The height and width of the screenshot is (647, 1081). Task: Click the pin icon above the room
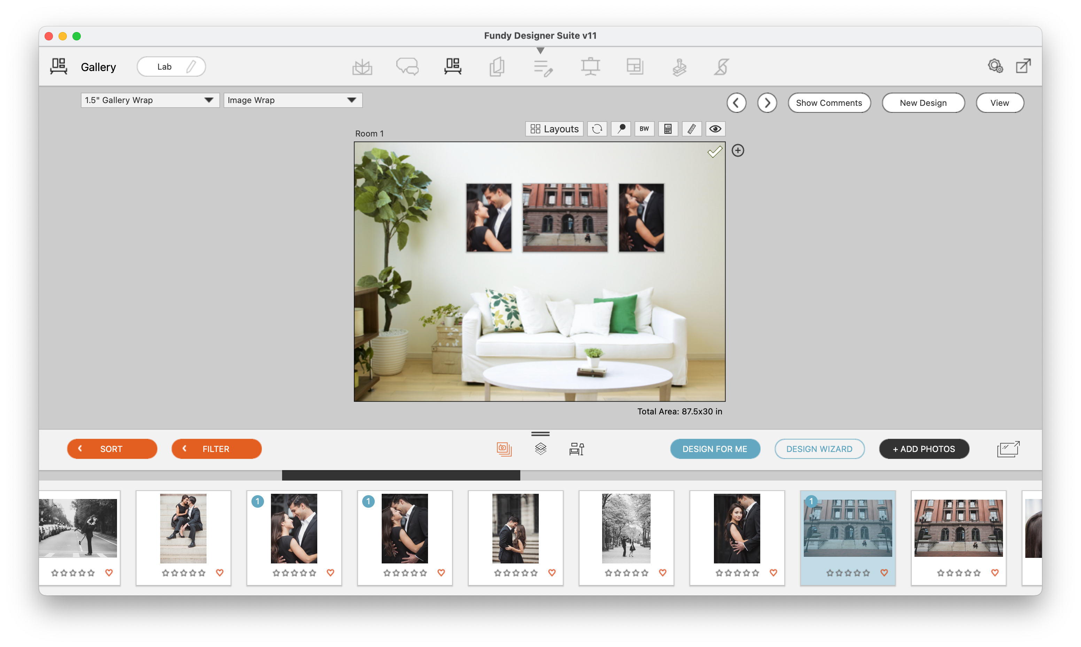coord(621,128)
